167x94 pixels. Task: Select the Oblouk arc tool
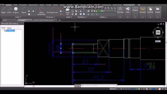coord(23,10)
